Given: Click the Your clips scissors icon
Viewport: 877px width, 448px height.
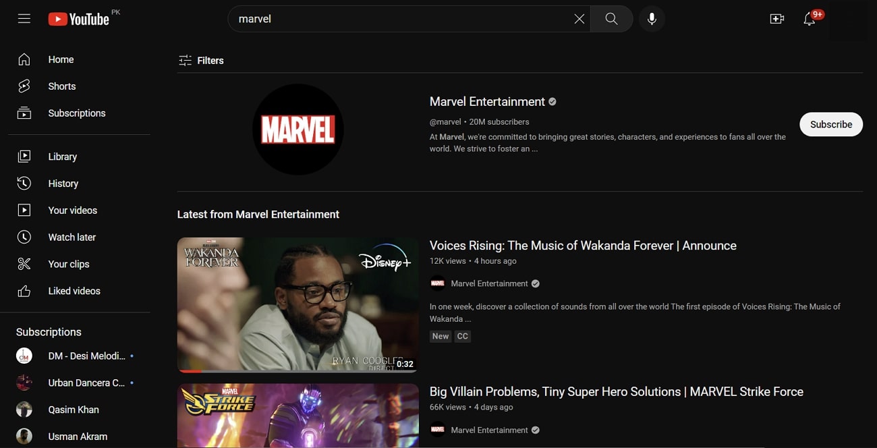Looking at the screenshot, I should 24,264.
